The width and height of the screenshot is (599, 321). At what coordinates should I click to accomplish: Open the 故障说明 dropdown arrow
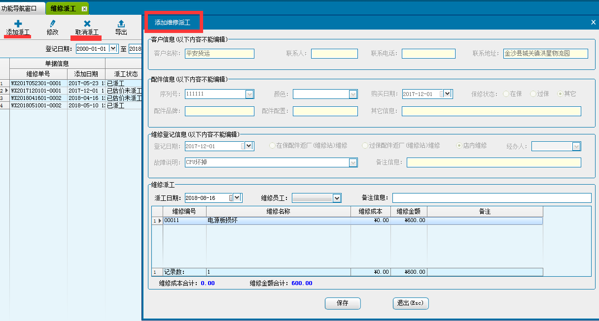(353, 162)
